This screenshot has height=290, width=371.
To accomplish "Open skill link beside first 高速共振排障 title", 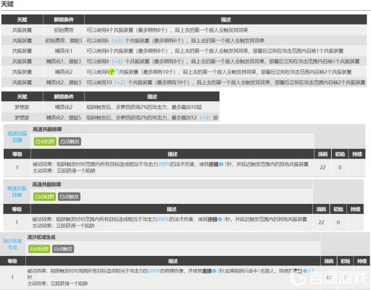I will coord(17,137).
